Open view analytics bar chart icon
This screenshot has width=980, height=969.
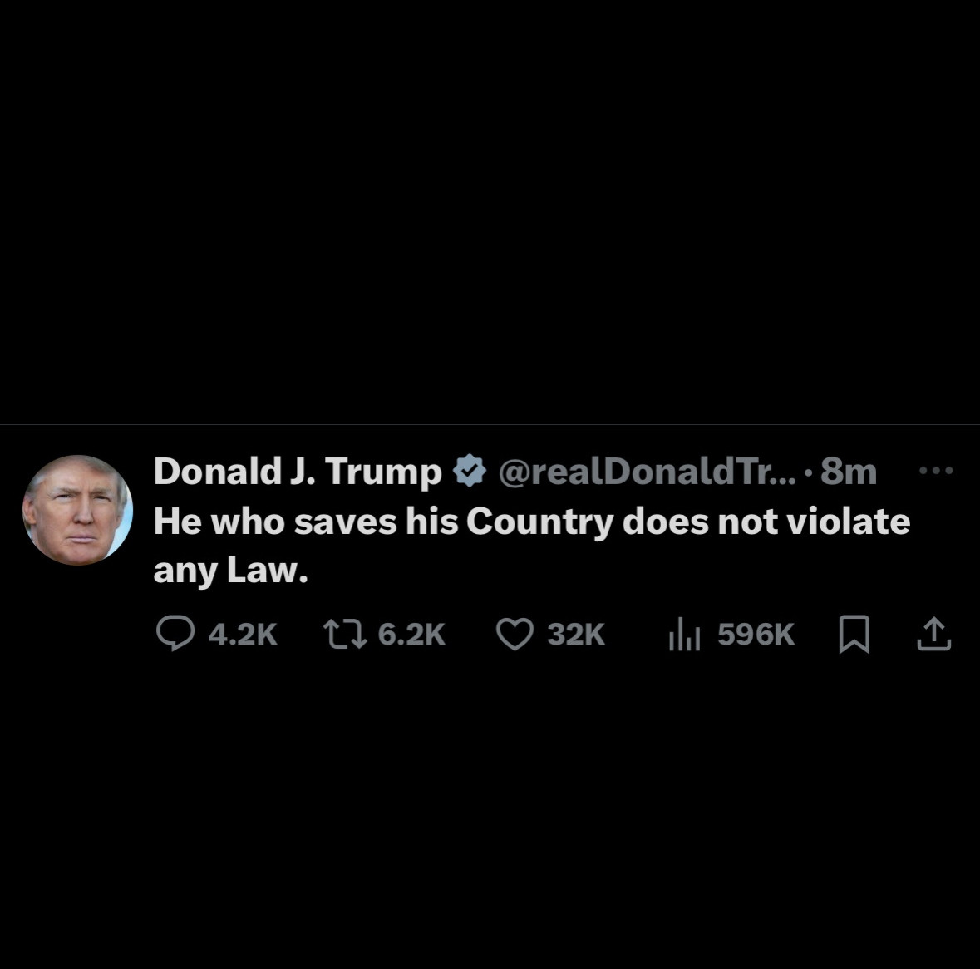[684, 635]
